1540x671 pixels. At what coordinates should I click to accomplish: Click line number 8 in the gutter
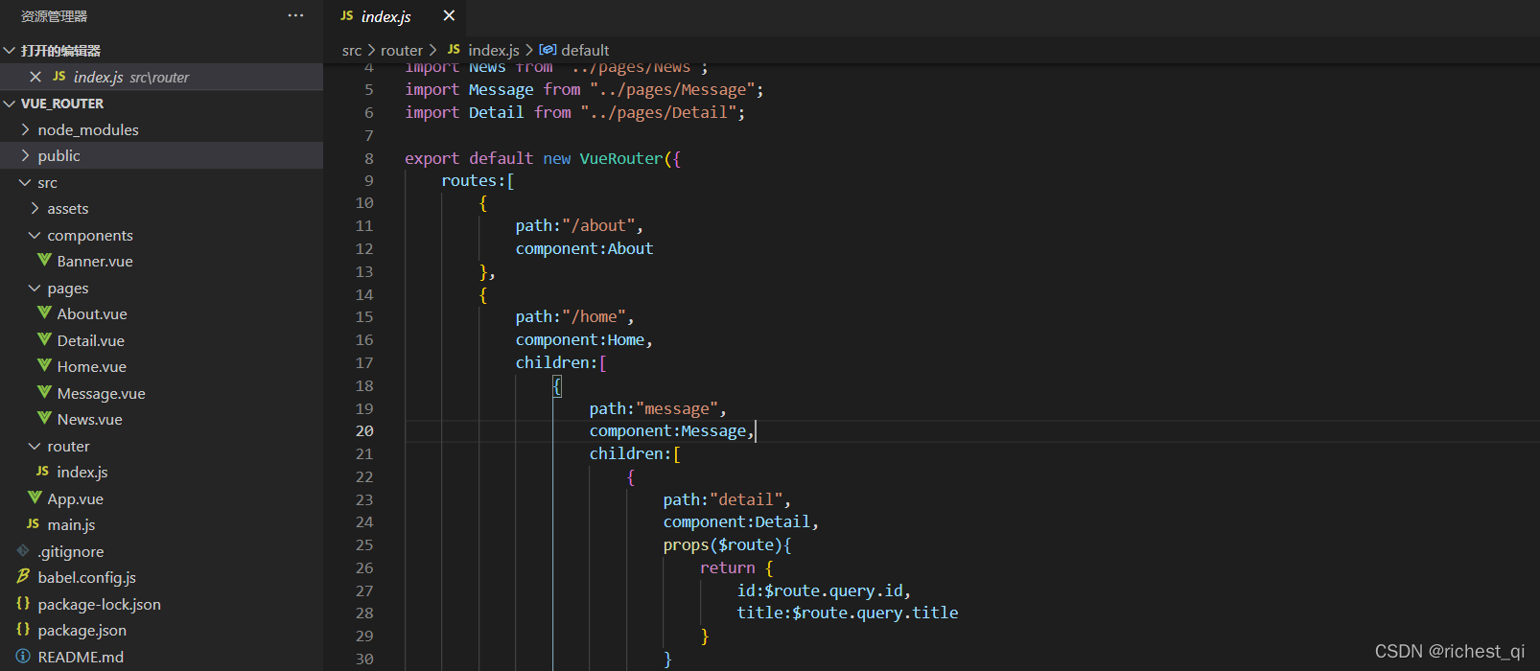[369, 158]
